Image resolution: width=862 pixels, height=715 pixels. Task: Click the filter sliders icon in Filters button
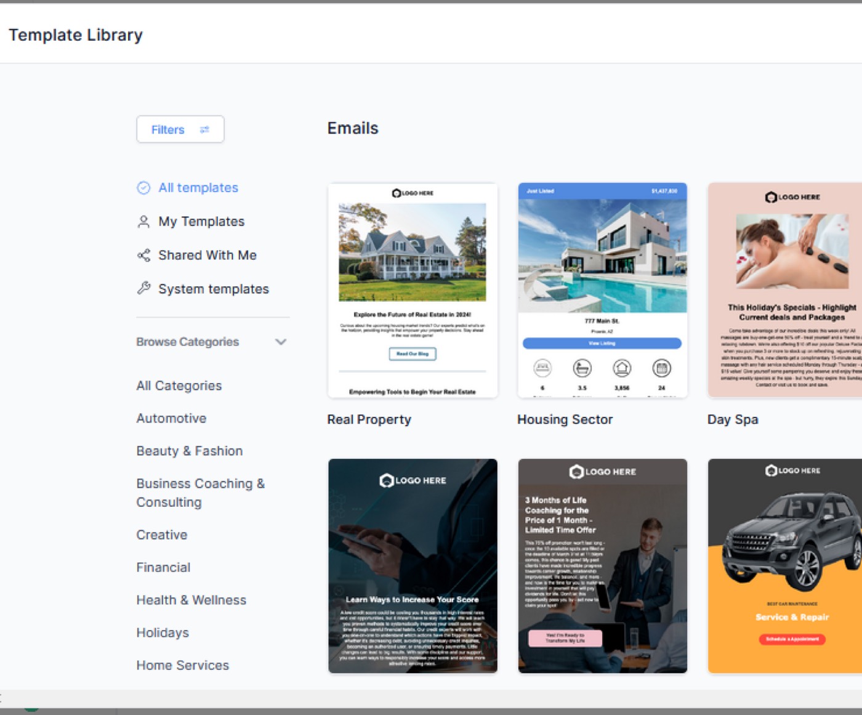(x=204, y=129)
